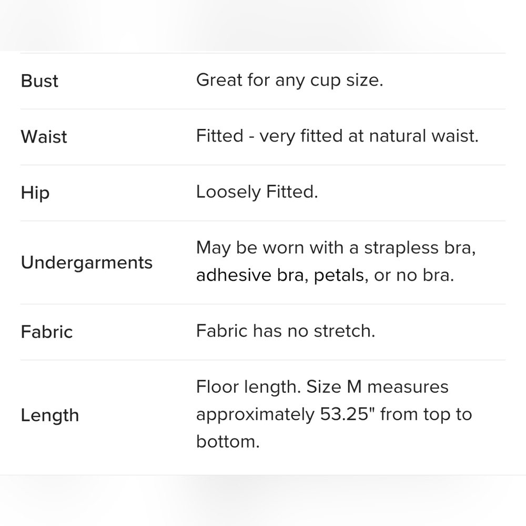
Task: Click the Fabric row label
Action: click(x=47, y=332)
